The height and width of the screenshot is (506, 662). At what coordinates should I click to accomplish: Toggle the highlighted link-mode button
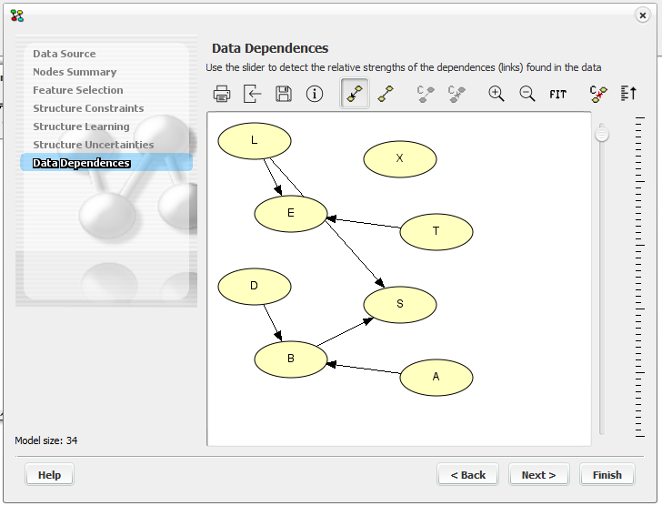click(x=355, y=94)
